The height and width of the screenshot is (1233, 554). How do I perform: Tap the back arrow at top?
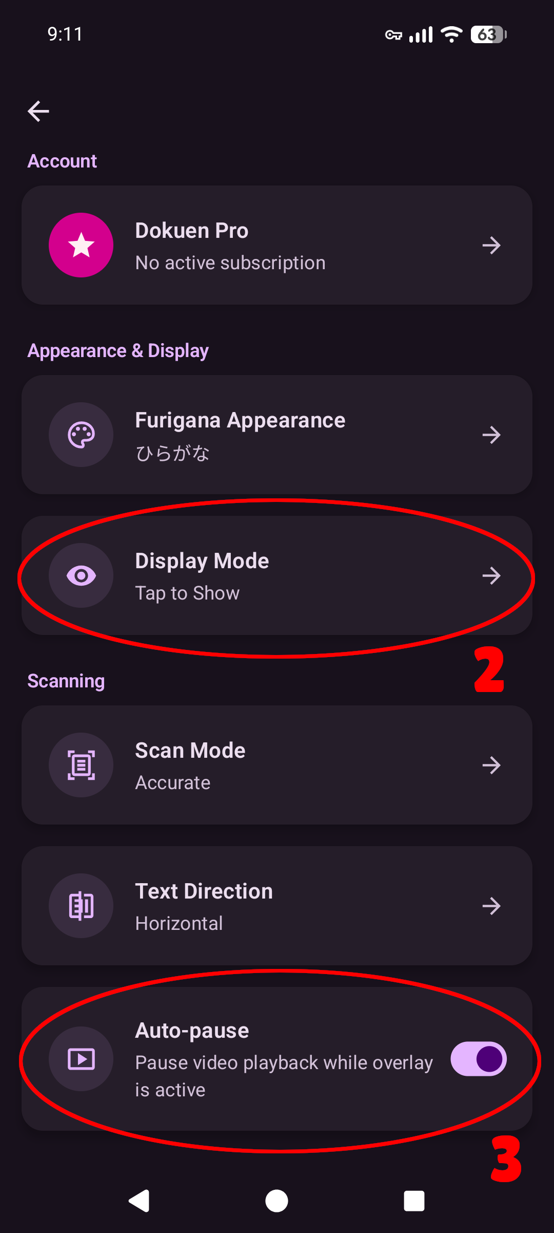38,111
